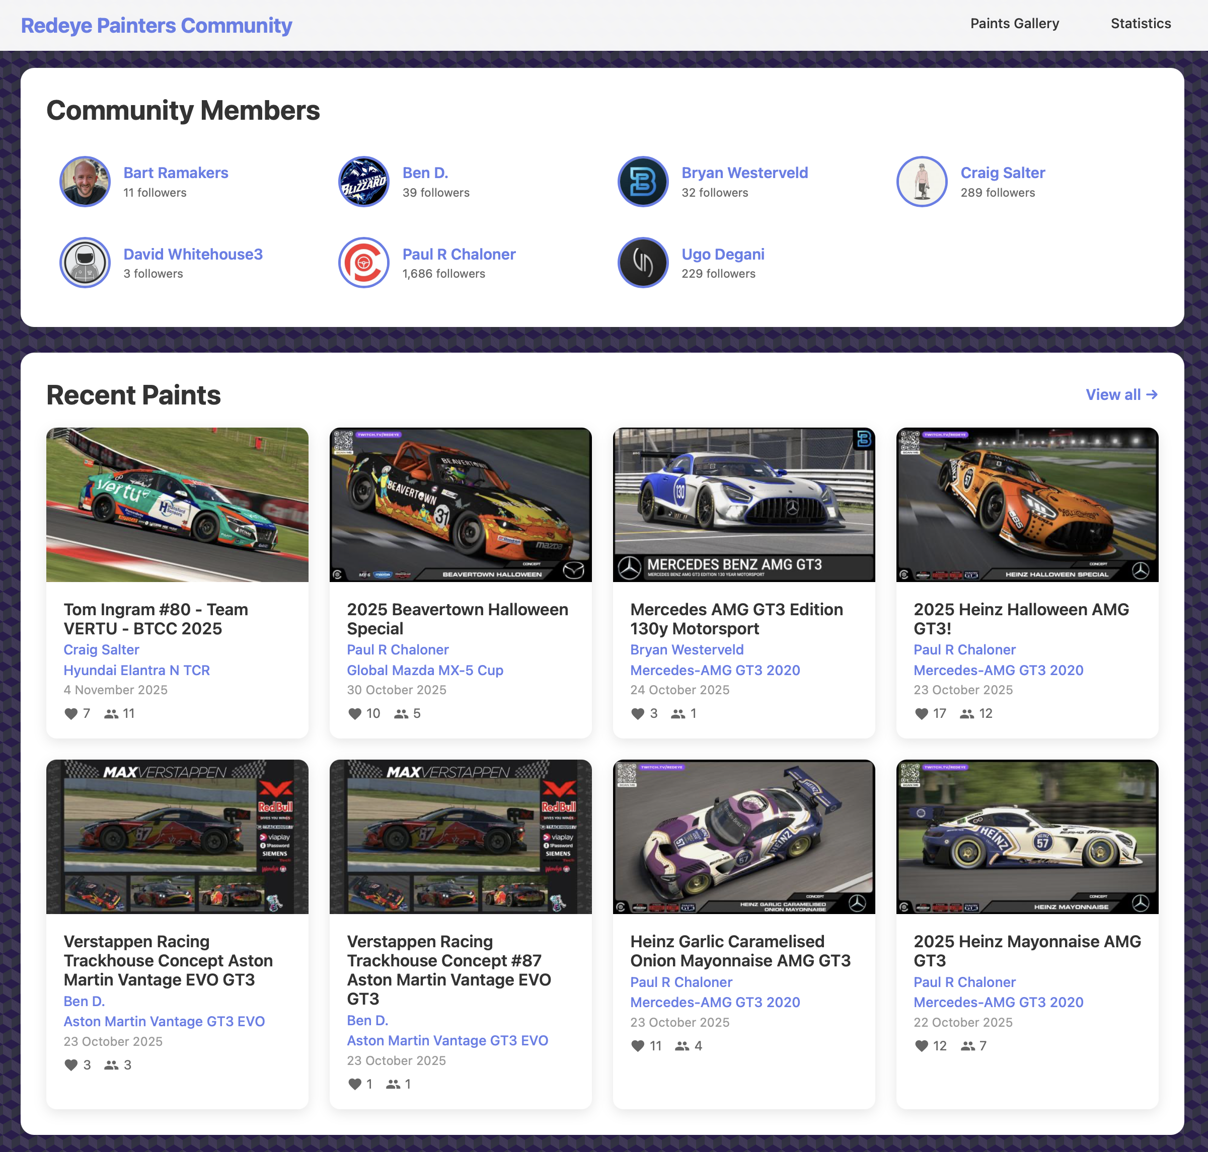
Task: Click Bryan Westerveld's blue B avatar
Action: 643,182
